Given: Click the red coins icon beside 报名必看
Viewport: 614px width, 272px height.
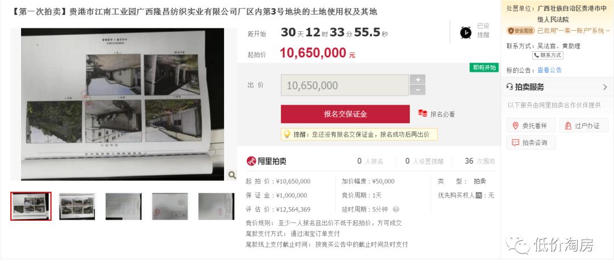Looking at the screenshot, I should [422, 114].
